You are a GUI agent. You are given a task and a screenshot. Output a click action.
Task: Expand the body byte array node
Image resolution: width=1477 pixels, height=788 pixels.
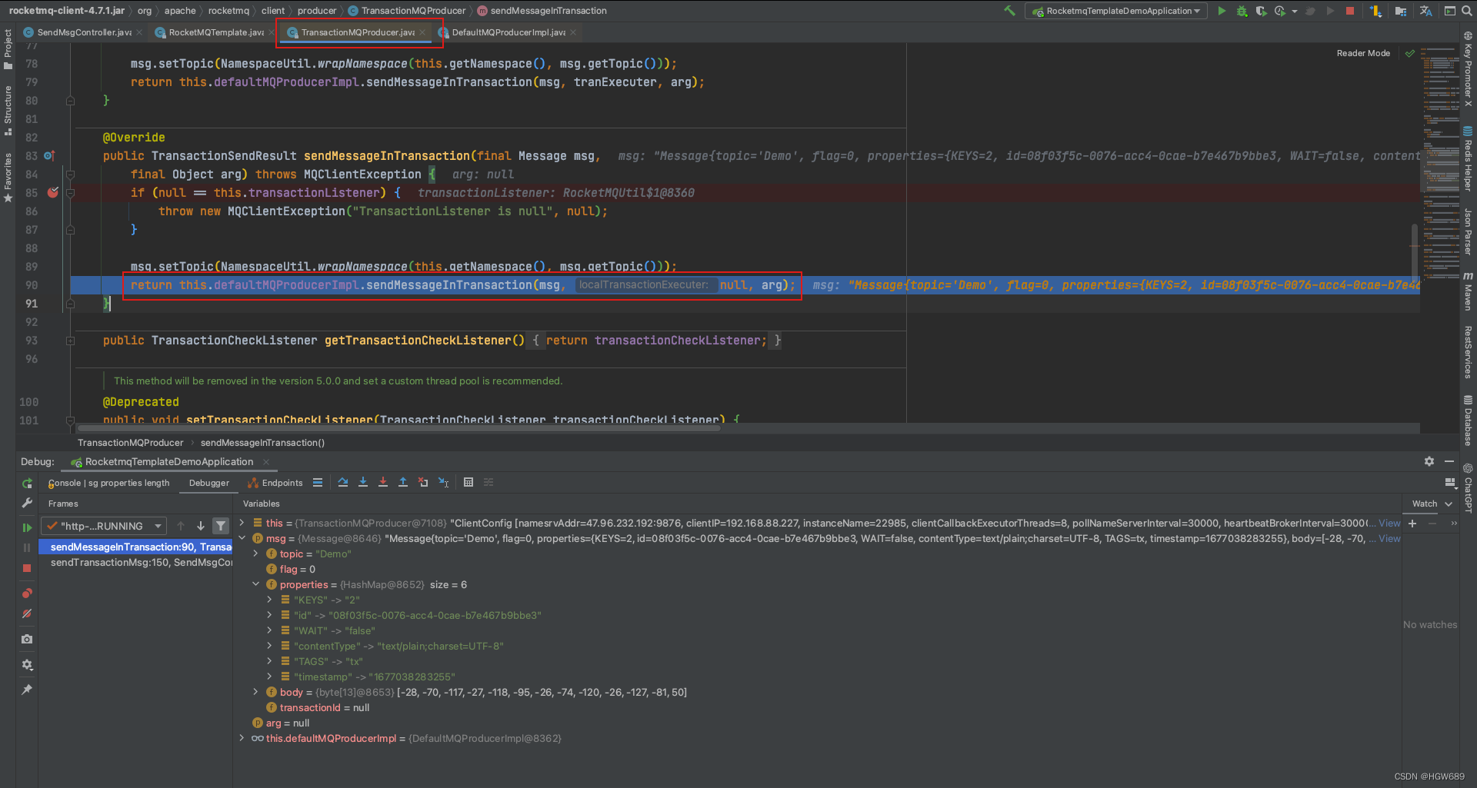(x=255, y=692)
